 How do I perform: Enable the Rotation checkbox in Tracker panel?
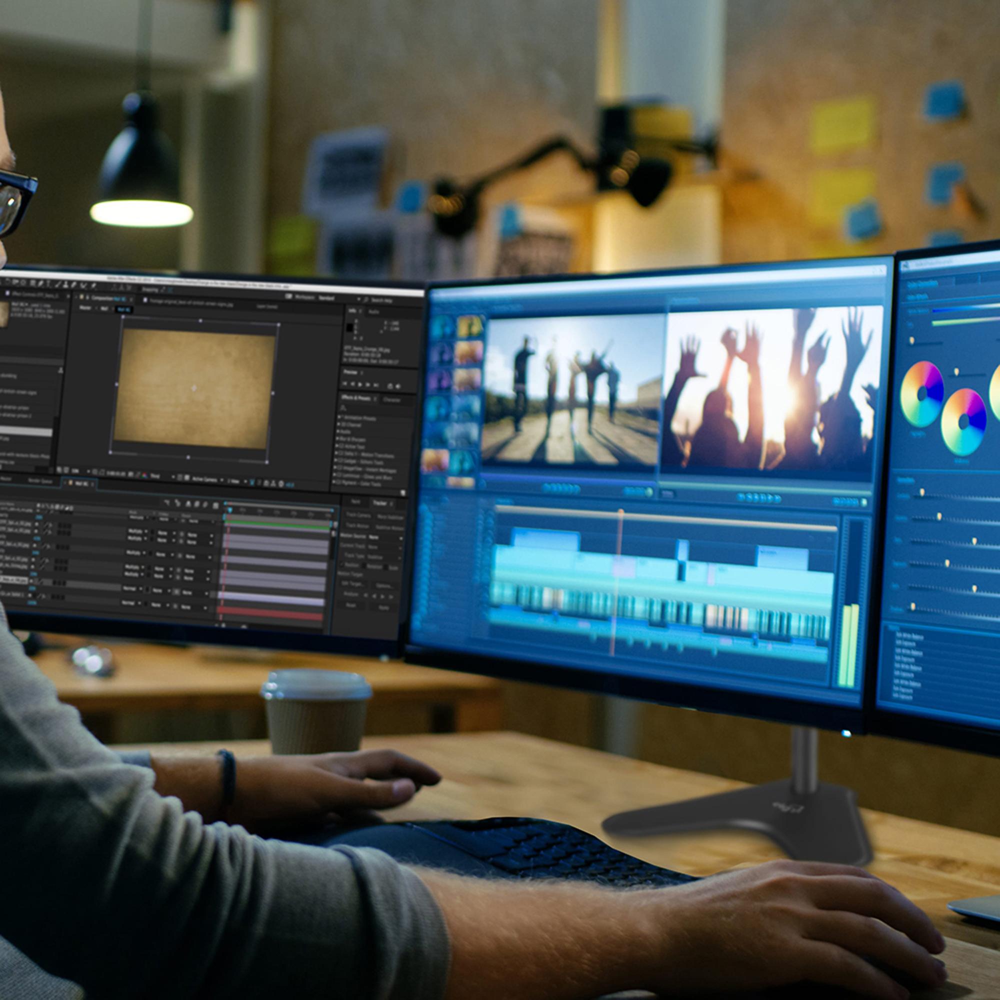pyautogui.click(x=364, y=565)
